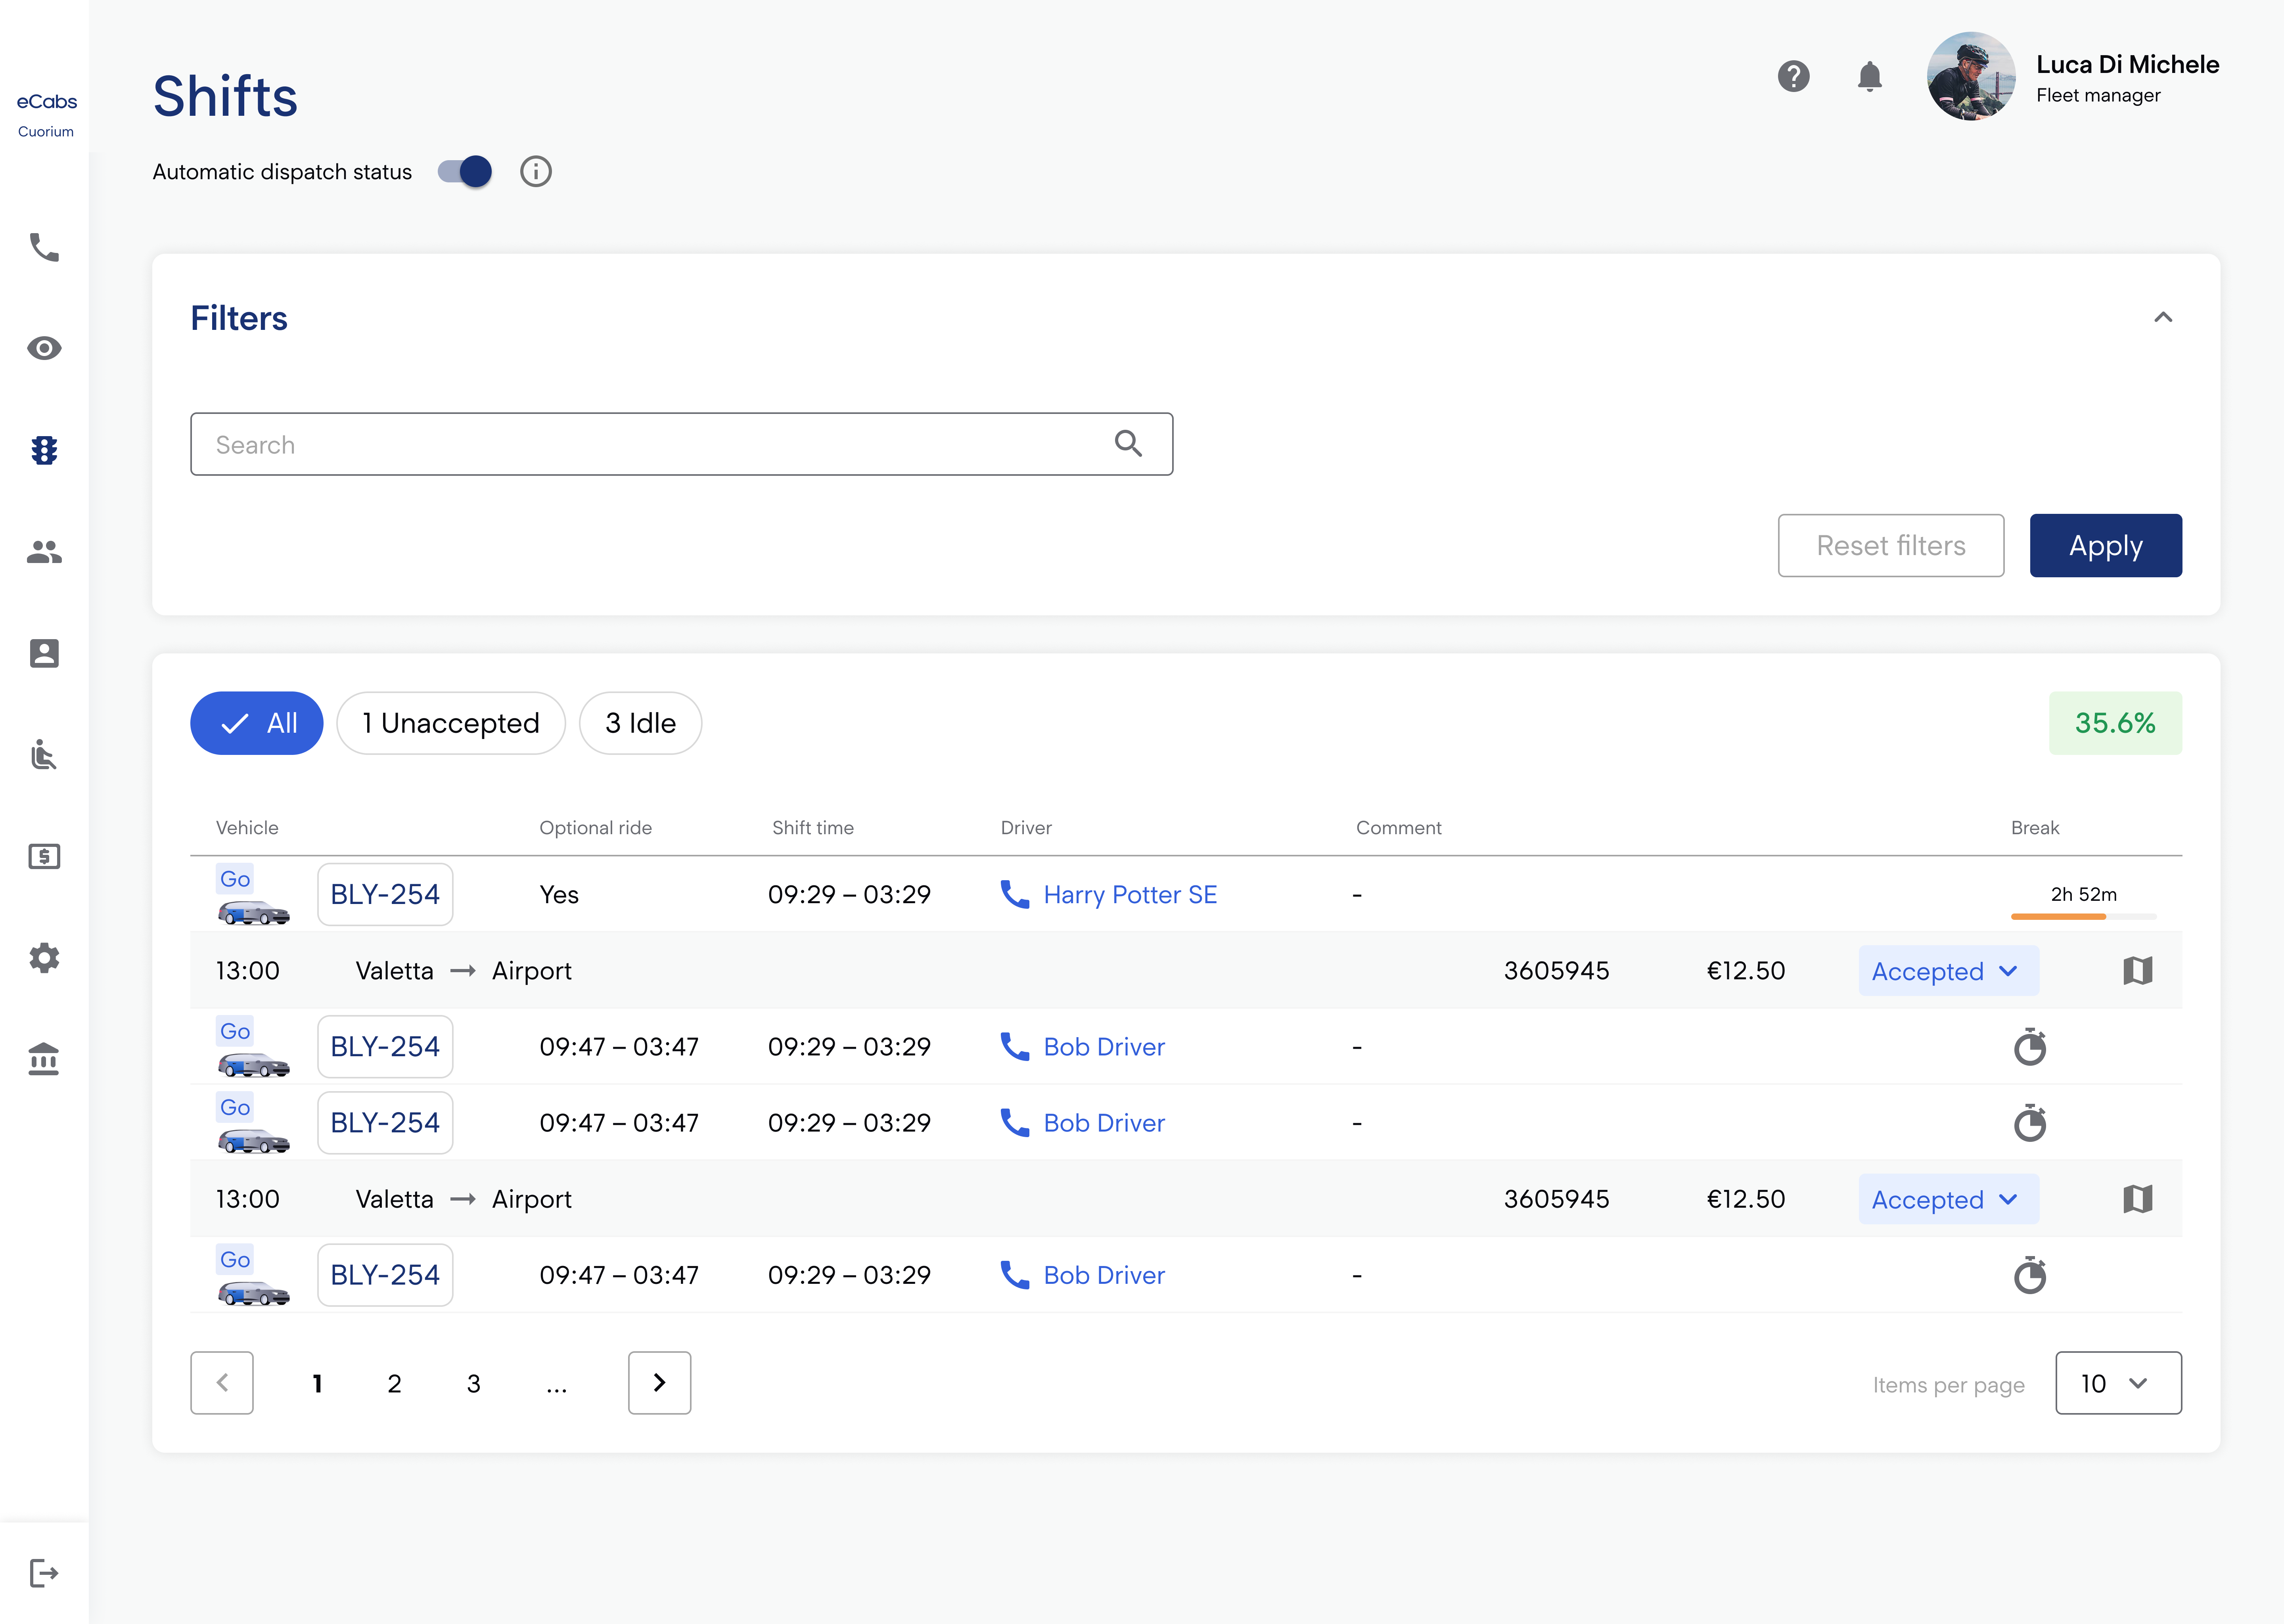Show the 3 Idle shifts
The height and width of the screenshot is (1624, 2284).
pyautogui.click(x=641, y=723)
